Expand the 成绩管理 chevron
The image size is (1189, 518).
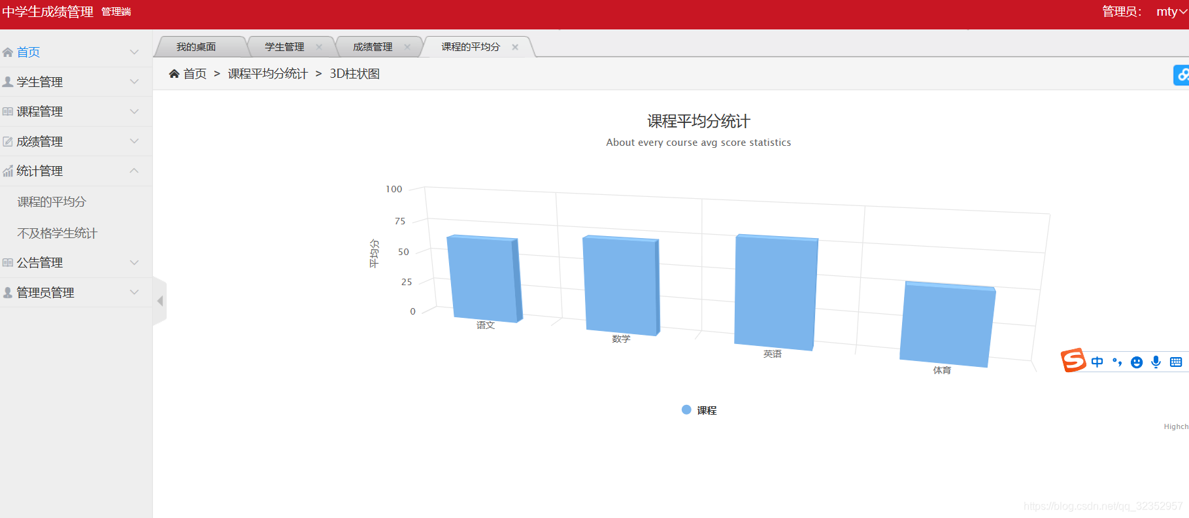[134, 141]
